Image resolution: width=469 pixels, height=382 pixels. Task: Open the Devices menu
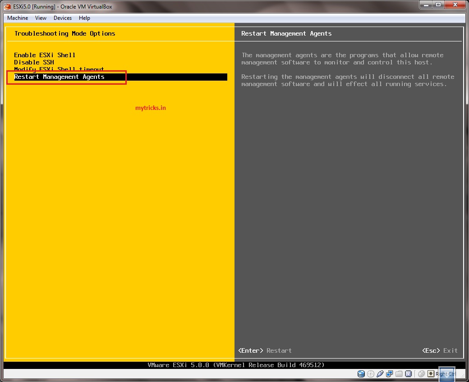point(63,18)
